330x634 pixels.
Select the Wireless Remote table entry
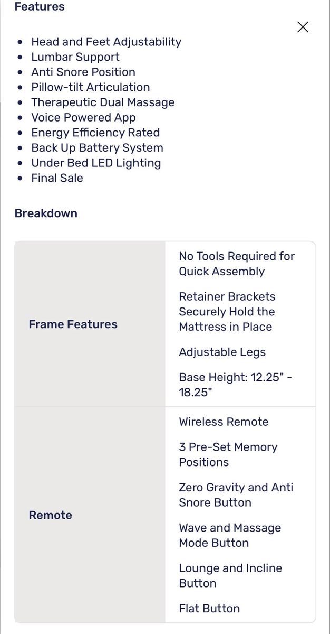click(224, 422)
